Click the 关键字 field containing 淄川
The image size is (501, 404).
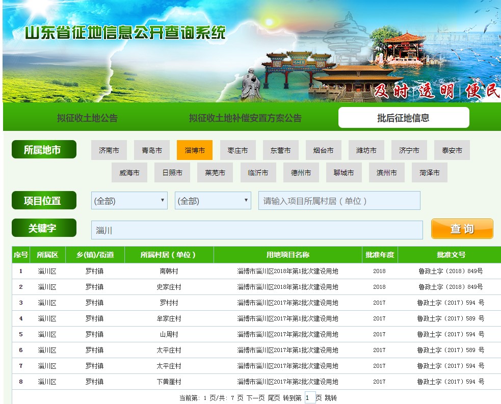click(257, 230)
